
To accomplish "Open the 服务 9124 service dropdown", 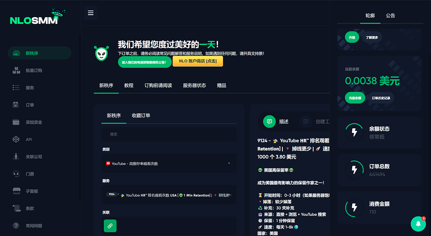I will [x=169, y=195].
